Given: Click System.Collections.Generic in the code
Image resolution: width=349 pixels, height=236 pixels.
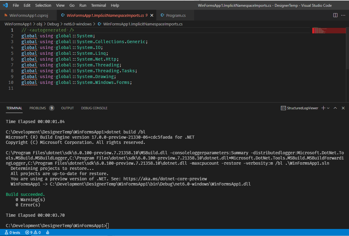Looking at the screenshot, I should point(111,42).
